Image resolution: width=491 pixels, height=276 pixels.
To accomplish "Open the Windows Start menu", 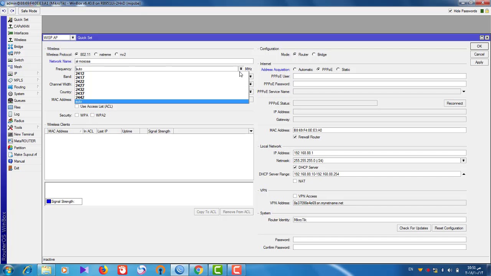I will [8, 270].
